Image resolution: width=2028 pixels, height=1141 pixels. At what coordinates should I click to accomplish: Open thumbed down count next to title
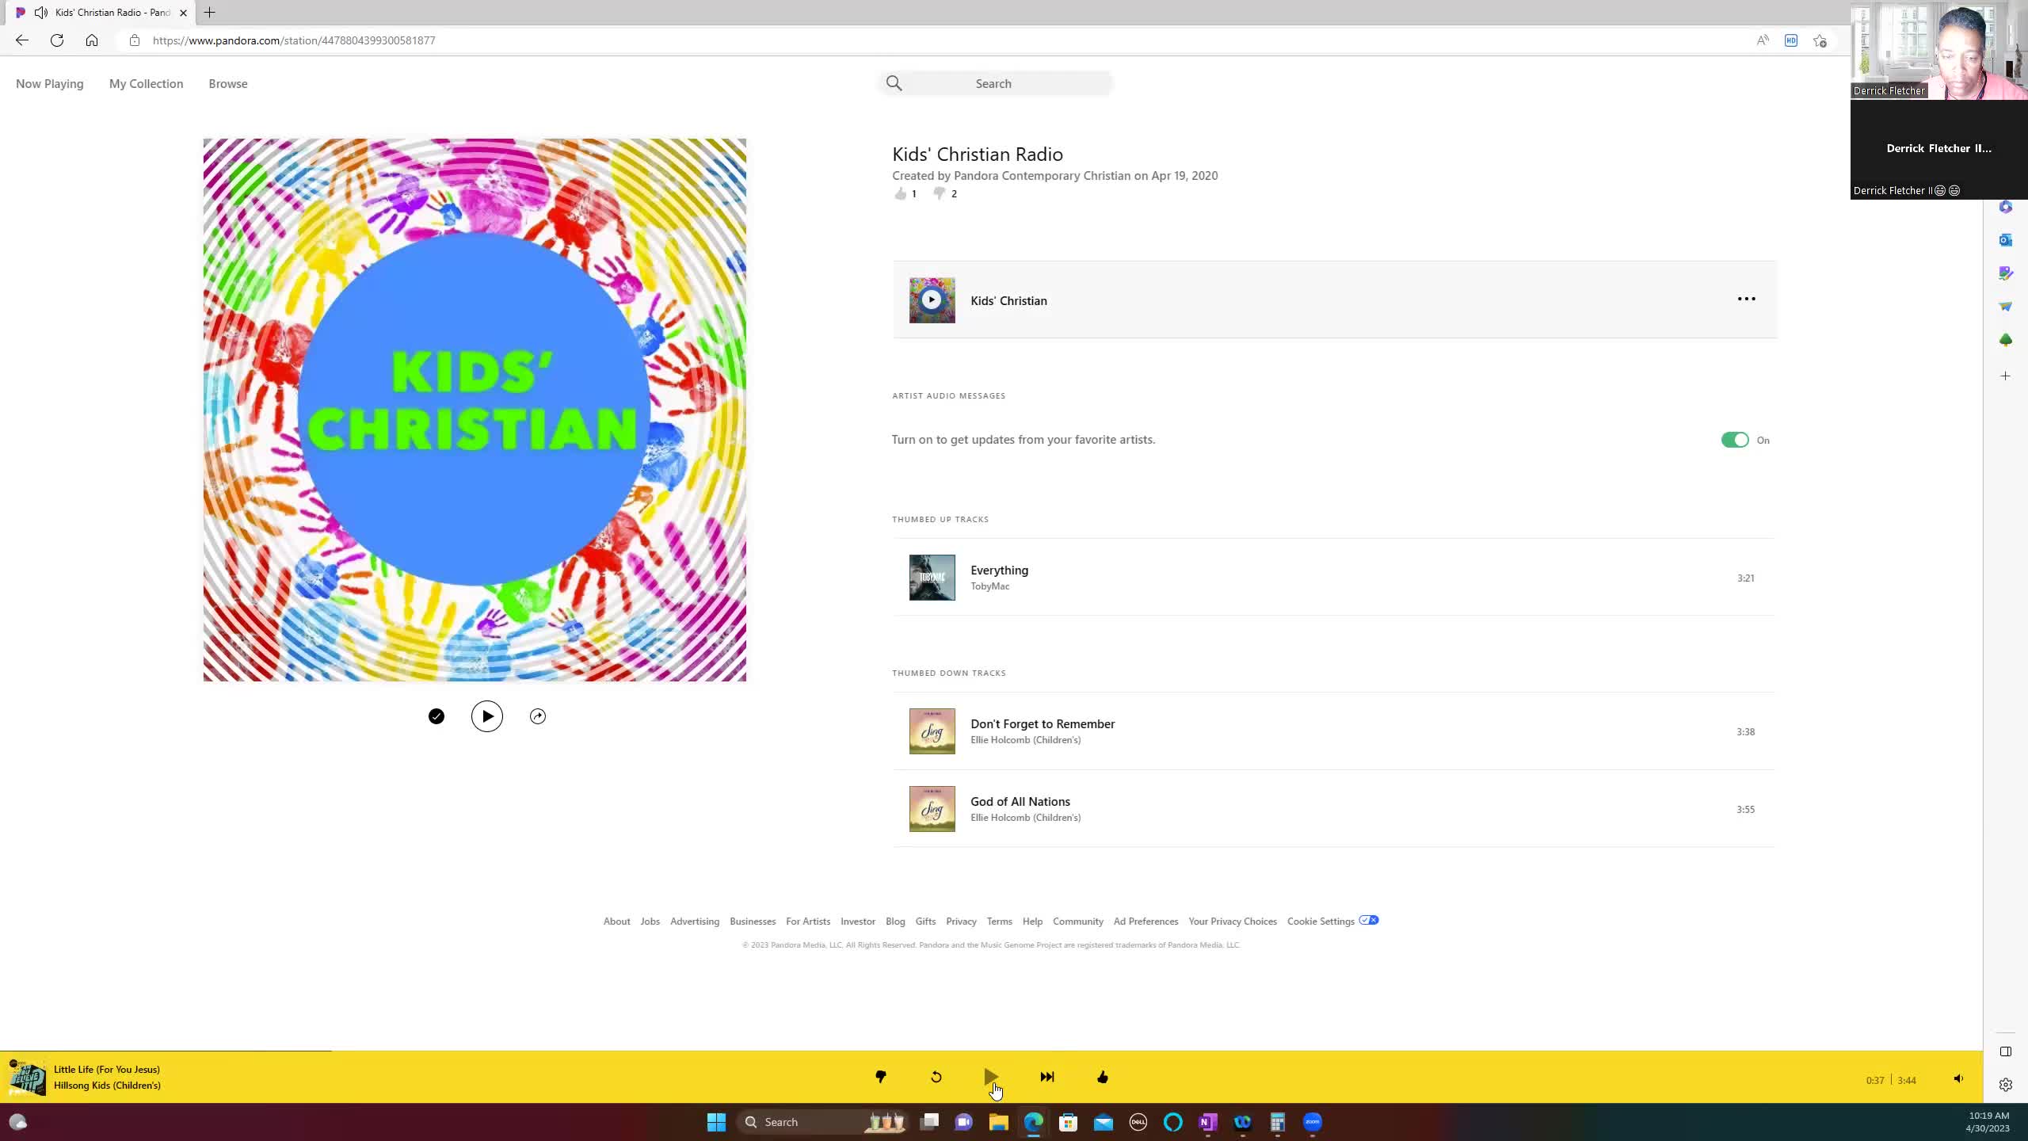point(945,193)
